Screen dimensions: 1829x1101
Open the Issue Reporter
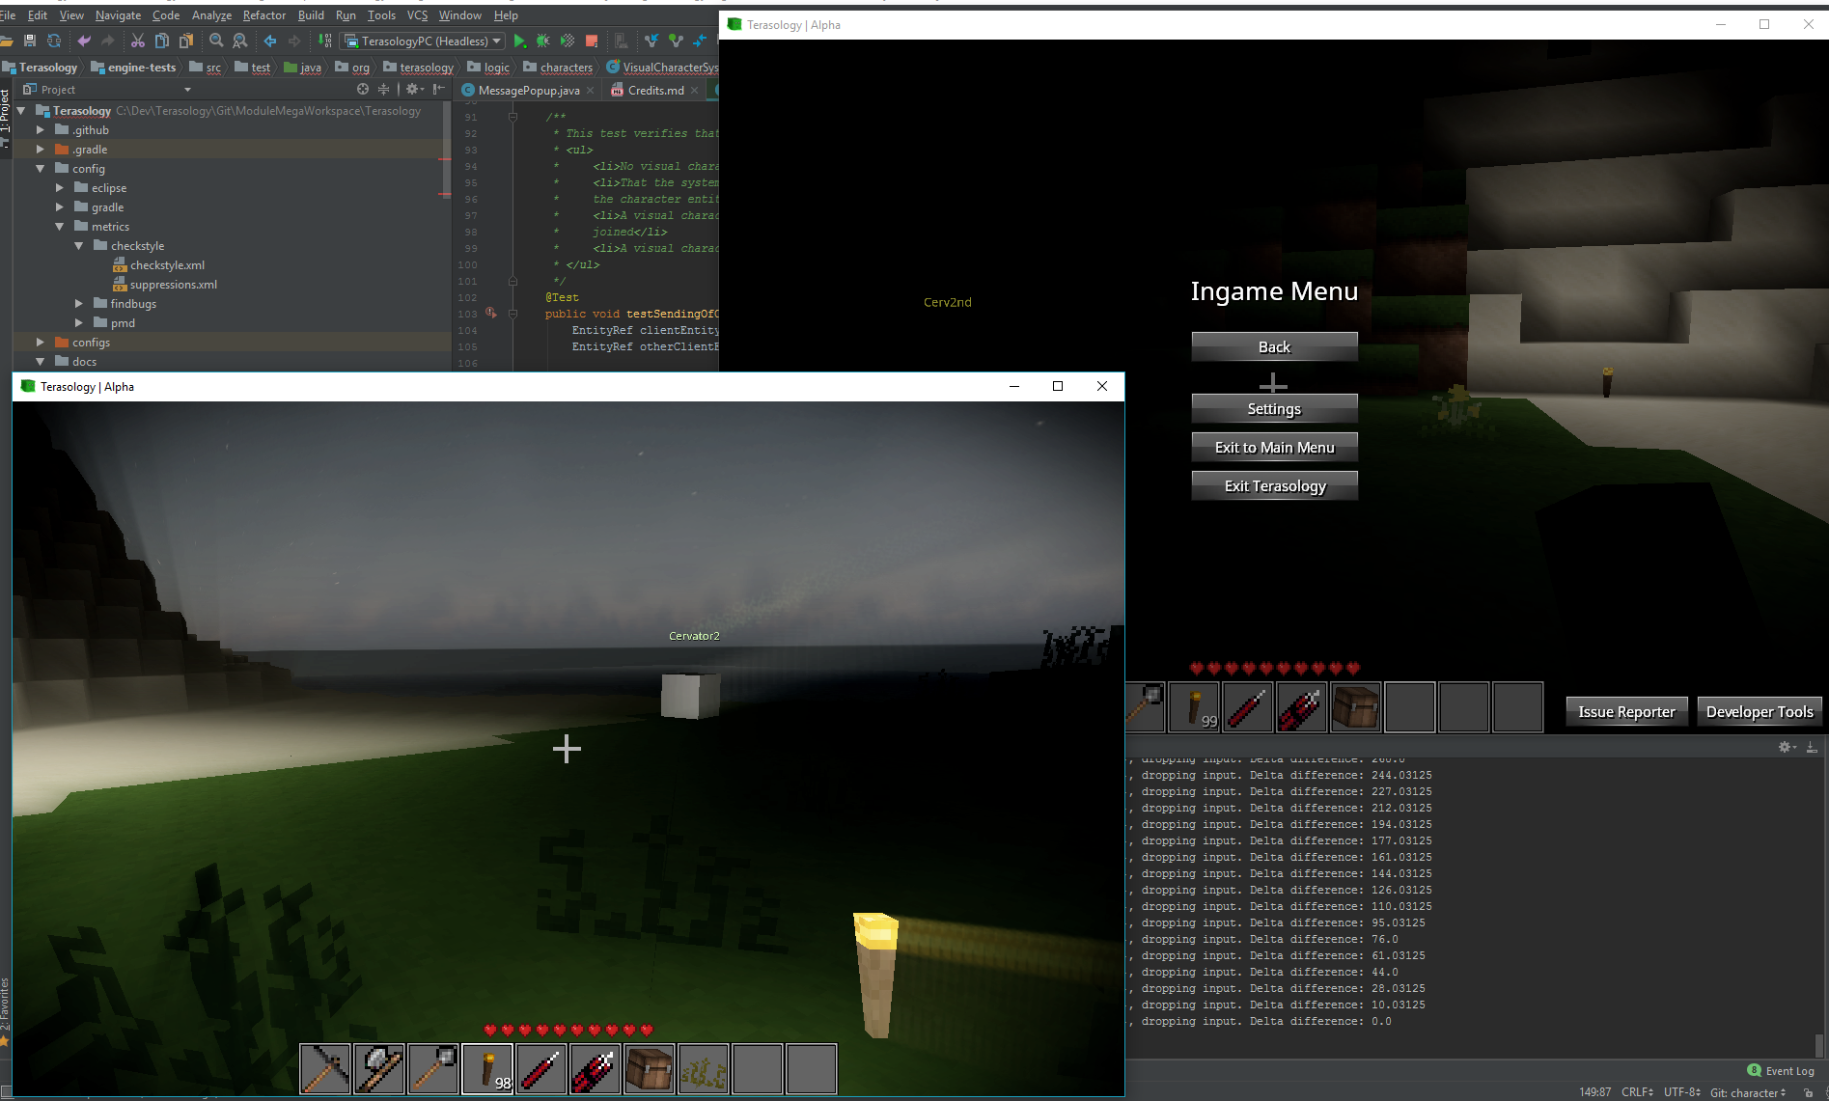[x=1626, y=712]
